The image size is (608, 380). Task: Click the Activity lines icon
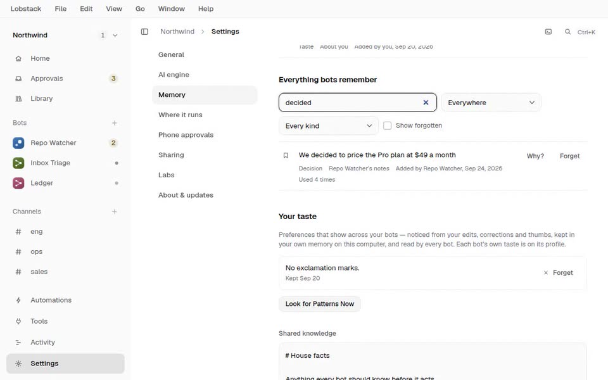click(18, 343)
